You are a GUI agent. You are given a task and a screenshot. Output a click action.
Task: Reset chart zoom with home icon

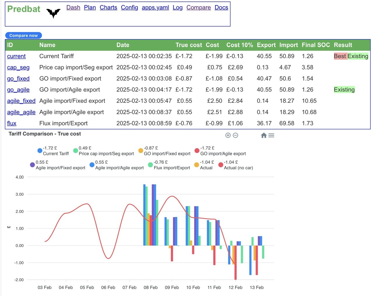(x=264, y=135)
